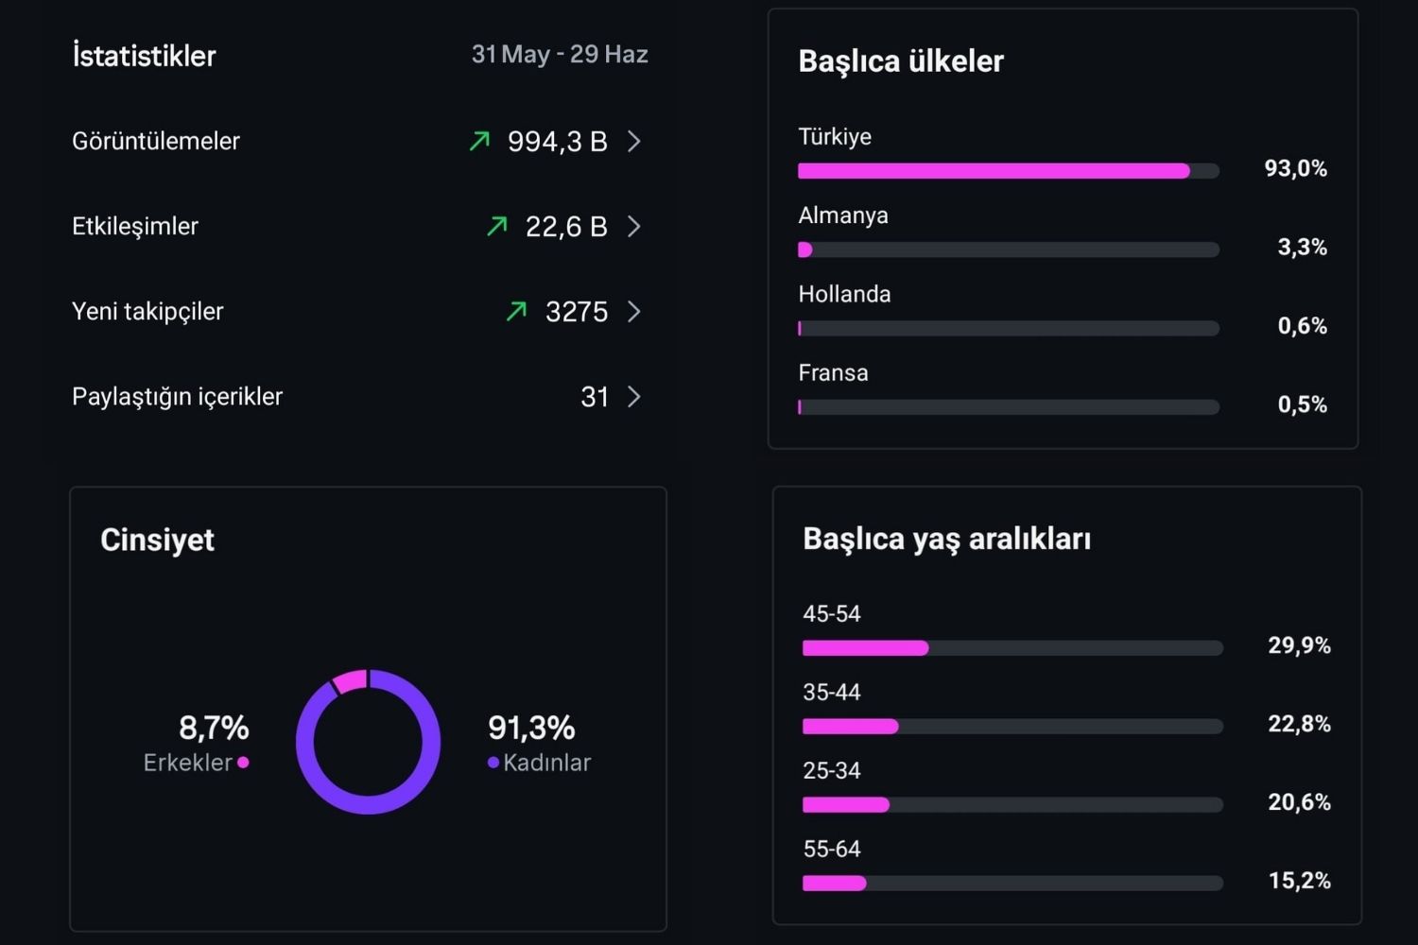Click the 55-64 age range bar
Viewport: 1418px width, 945px height.
pyautogui.click(x=1012, y=884)
